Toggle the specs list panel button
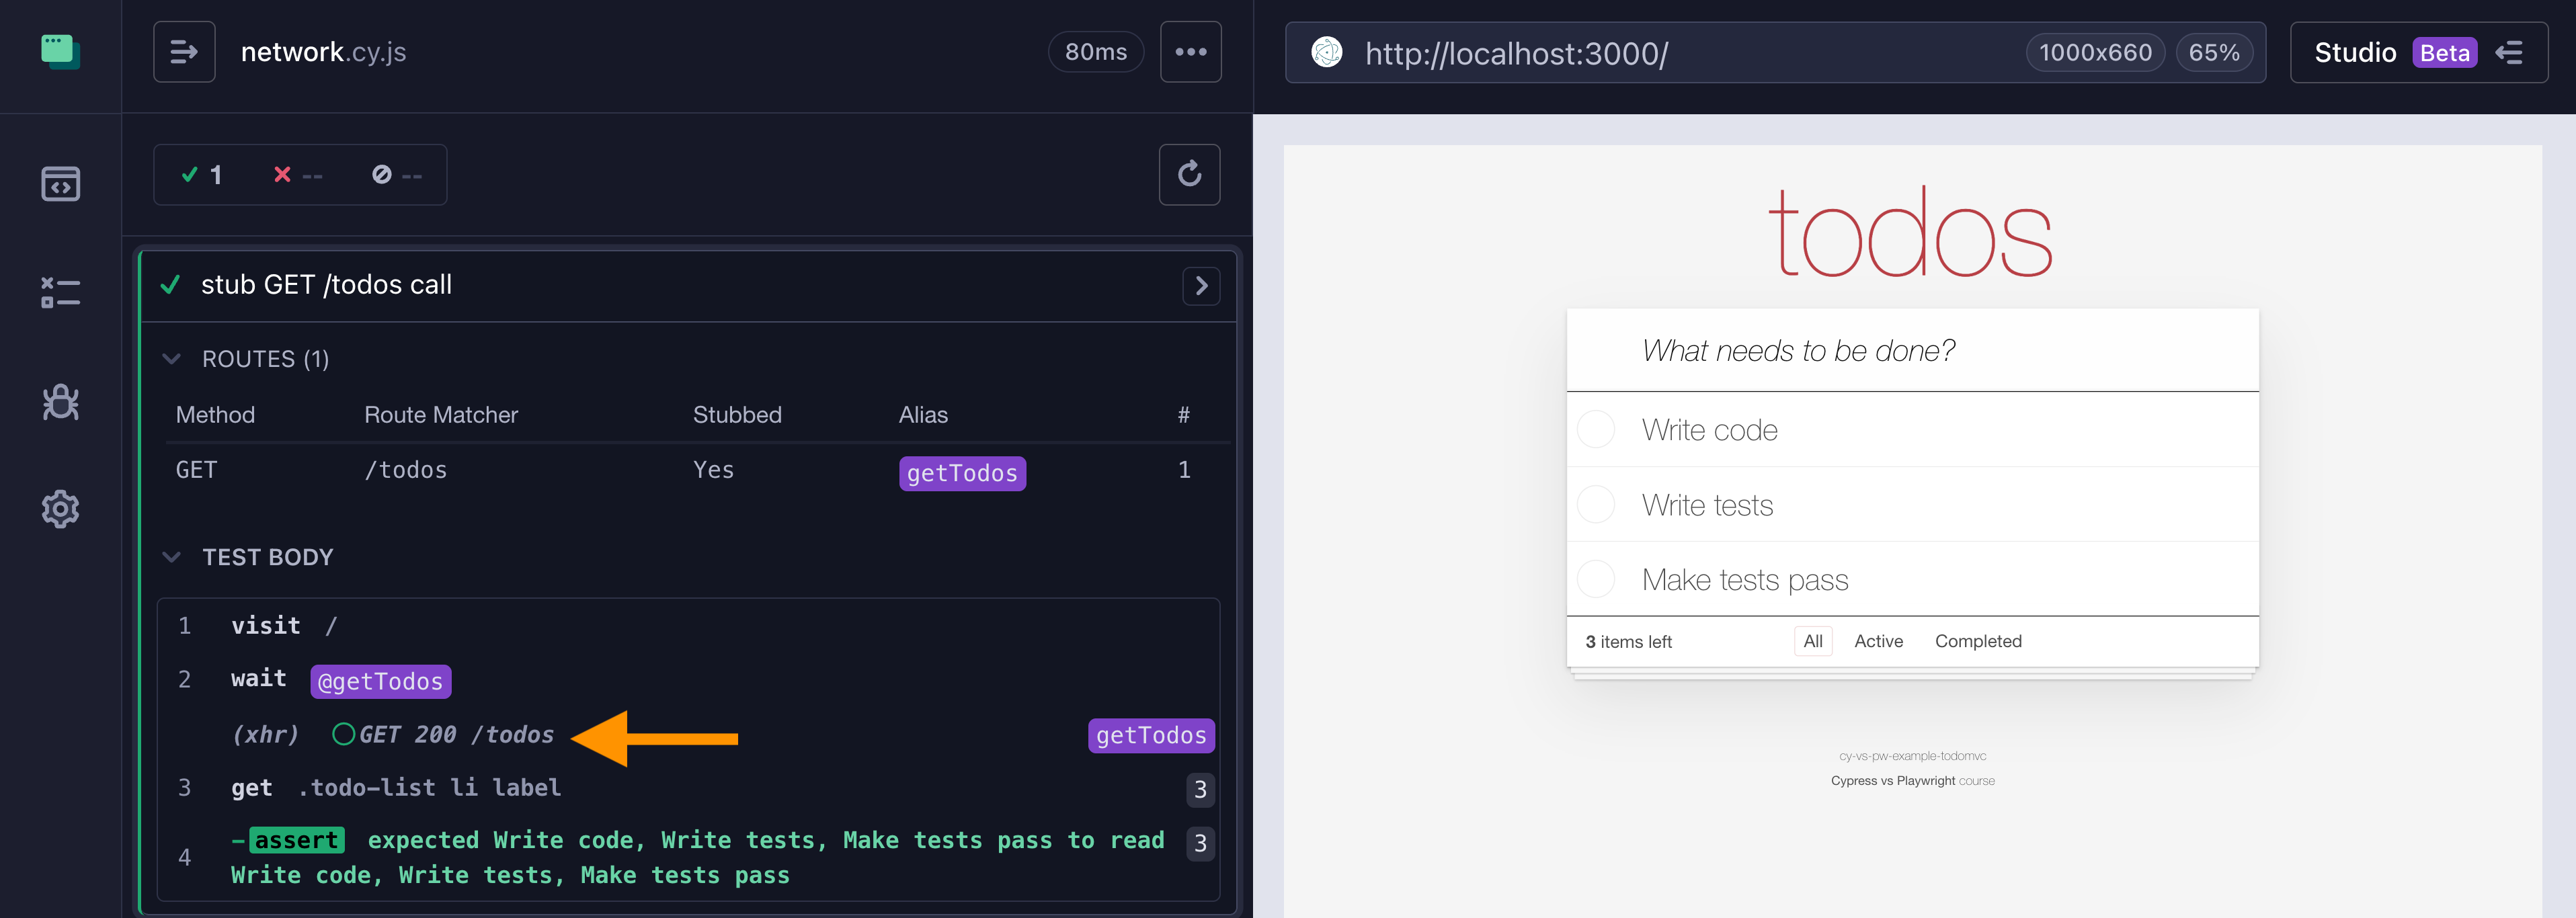The width and height of the screenshot is (2576, 918). click(x=184, y=52)
